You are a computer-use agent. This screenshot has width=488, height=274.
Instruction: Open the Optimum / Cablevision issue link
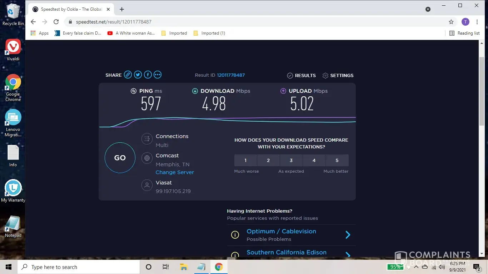282,231
